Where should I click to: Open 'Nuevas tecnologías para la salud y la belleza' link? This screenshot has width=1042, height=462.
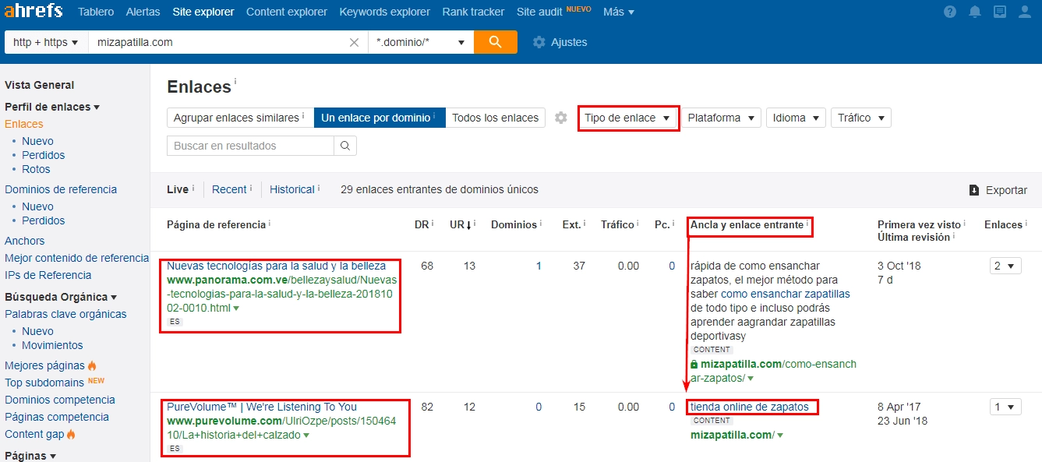(276, 266)
